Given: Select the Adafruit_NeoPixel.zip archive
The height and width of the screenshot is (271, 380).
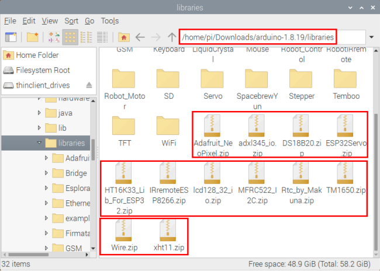Looking at the screenshot, I should (213, 135).
